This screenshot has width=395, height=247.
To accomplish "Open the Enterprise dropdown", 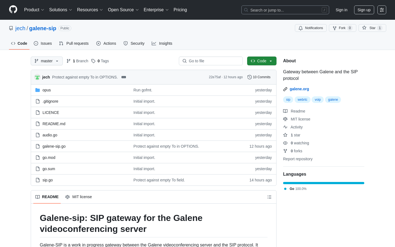I will (x=156, y=10).
